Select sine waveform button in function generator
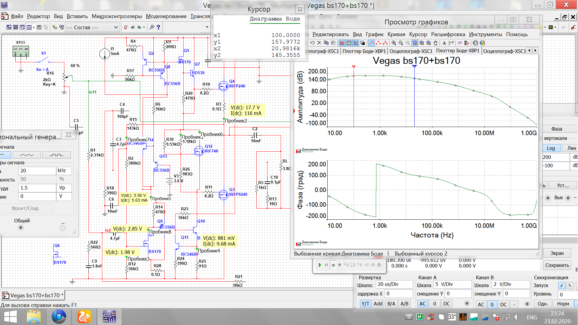The height and width of the screenshot is (325, 578). point(5,155)
